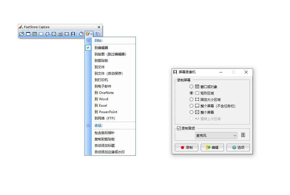Close the 屏幕录像机 window
This screenshot has height=195, width=290.
[246, 72]
